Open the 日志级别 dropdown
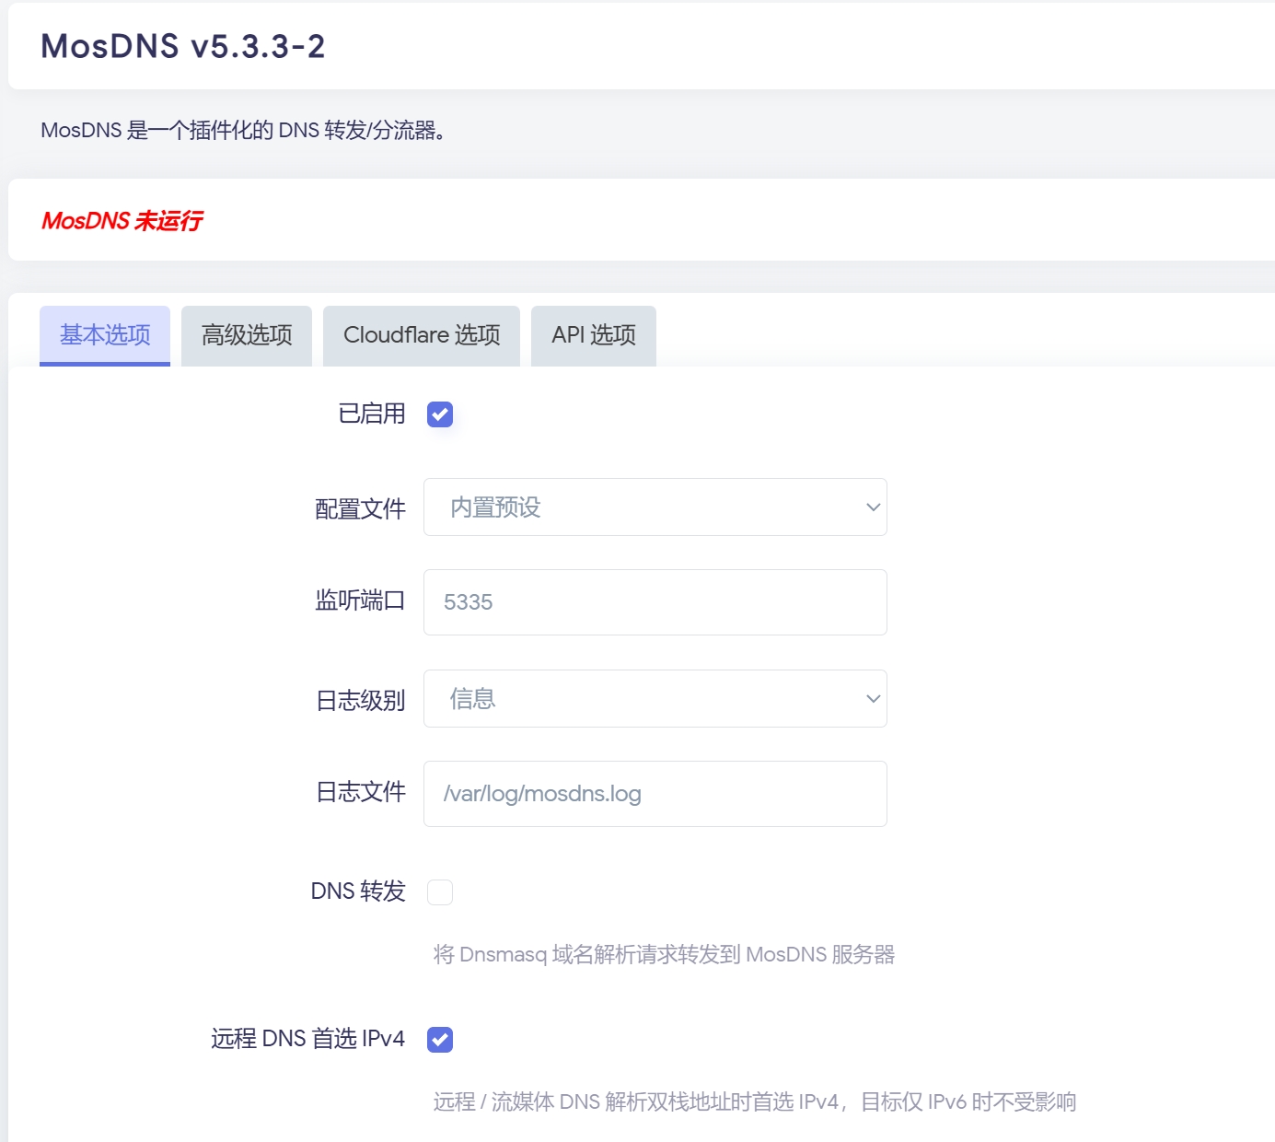The width and height of the screenshot is (1275, 1142). [655, 699]
